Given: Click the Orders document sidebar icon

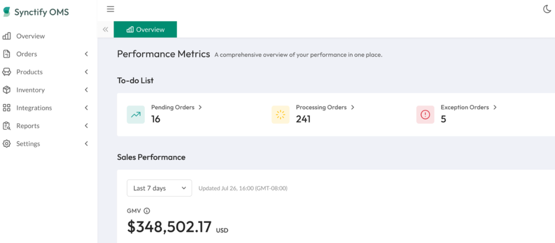Looking at the screenshot, I should coord(6,54).
